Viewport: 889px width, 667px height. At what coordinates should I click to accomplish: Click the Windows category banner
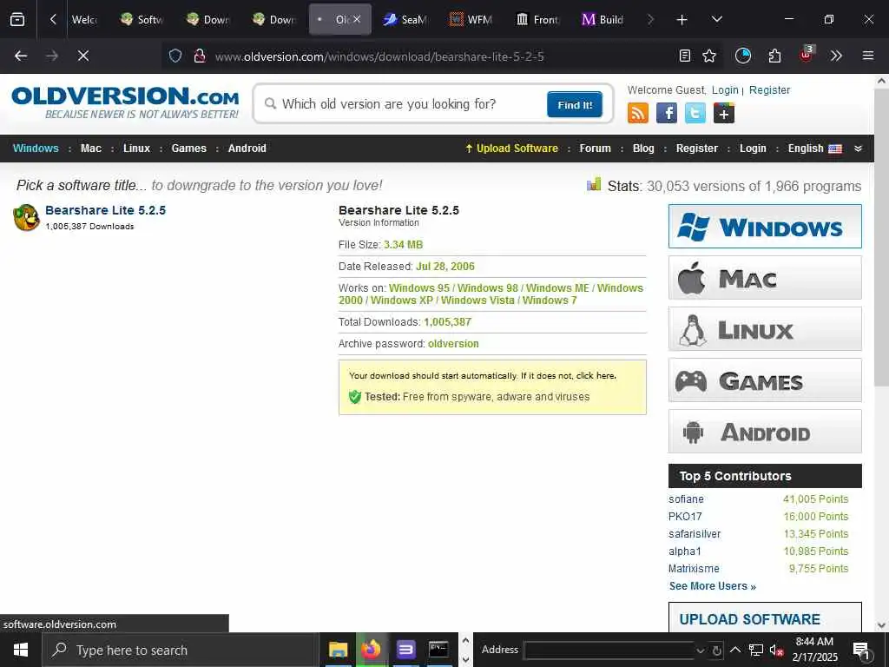tap(765, 227)
